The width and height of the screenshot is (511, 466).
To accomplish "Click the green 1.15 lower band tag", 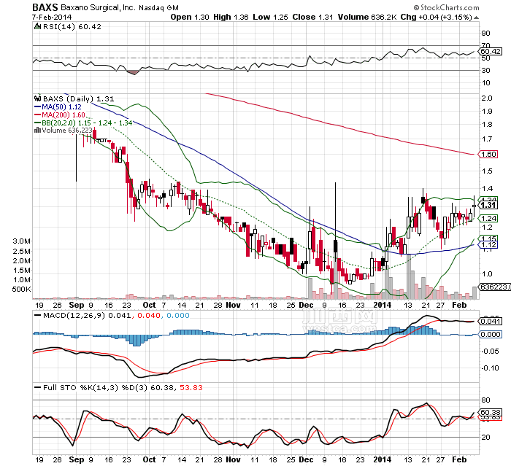I will (489, 238).
